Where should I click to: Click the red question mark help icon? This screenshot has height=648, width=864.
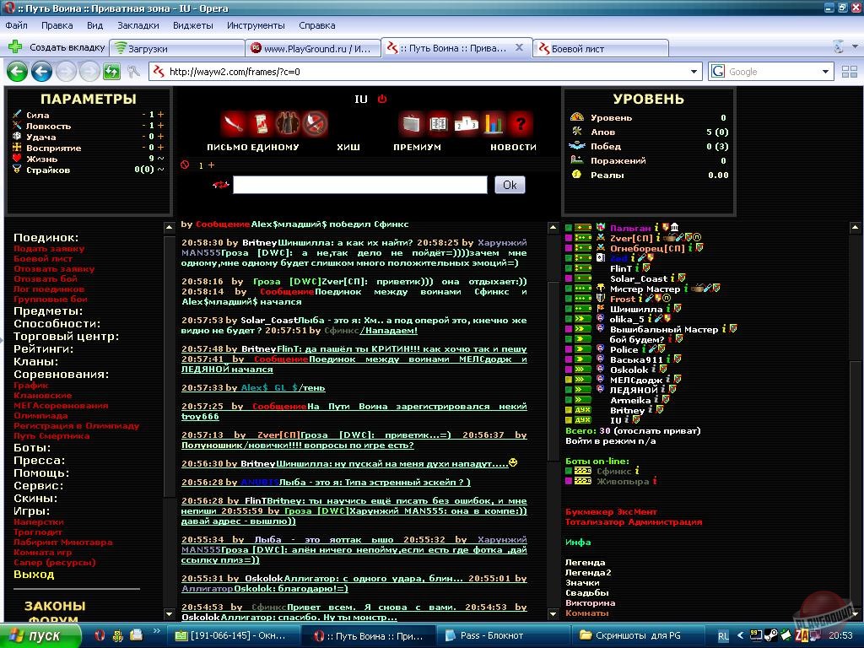point(521,124)
